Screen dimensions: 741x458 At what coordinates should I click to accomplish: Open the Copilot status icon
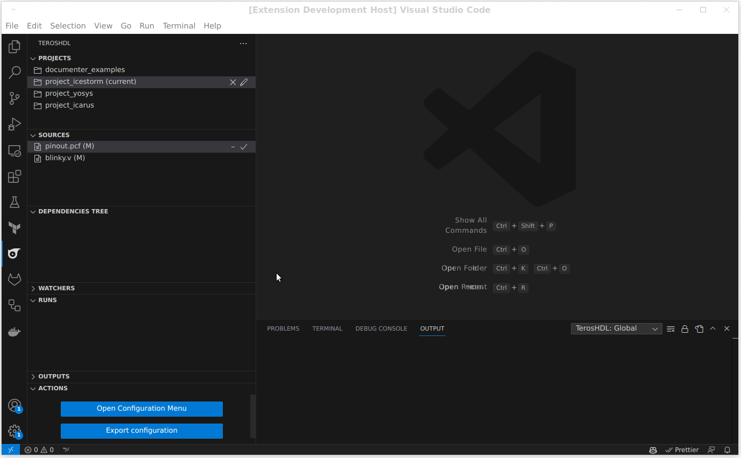pos(653,450)
